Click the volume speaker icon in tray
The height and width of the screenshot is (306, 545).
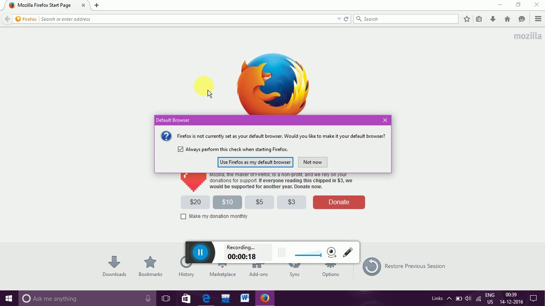pyautogui.click(x=468, y=298)
